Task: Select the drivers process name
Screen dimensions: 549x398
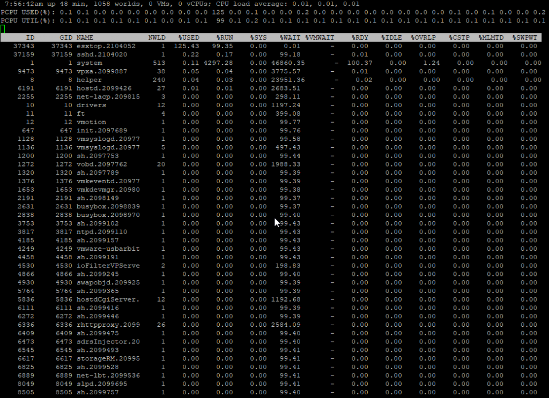Action: click(91, 106)
